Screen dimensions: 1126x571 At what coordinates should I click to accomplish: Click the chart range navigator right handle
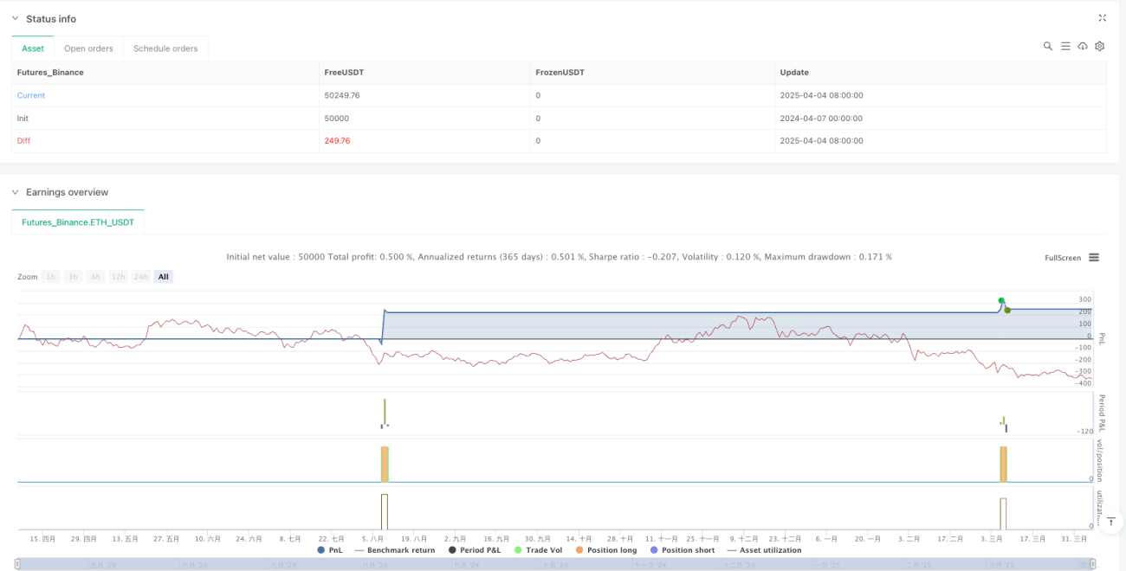1090,564
